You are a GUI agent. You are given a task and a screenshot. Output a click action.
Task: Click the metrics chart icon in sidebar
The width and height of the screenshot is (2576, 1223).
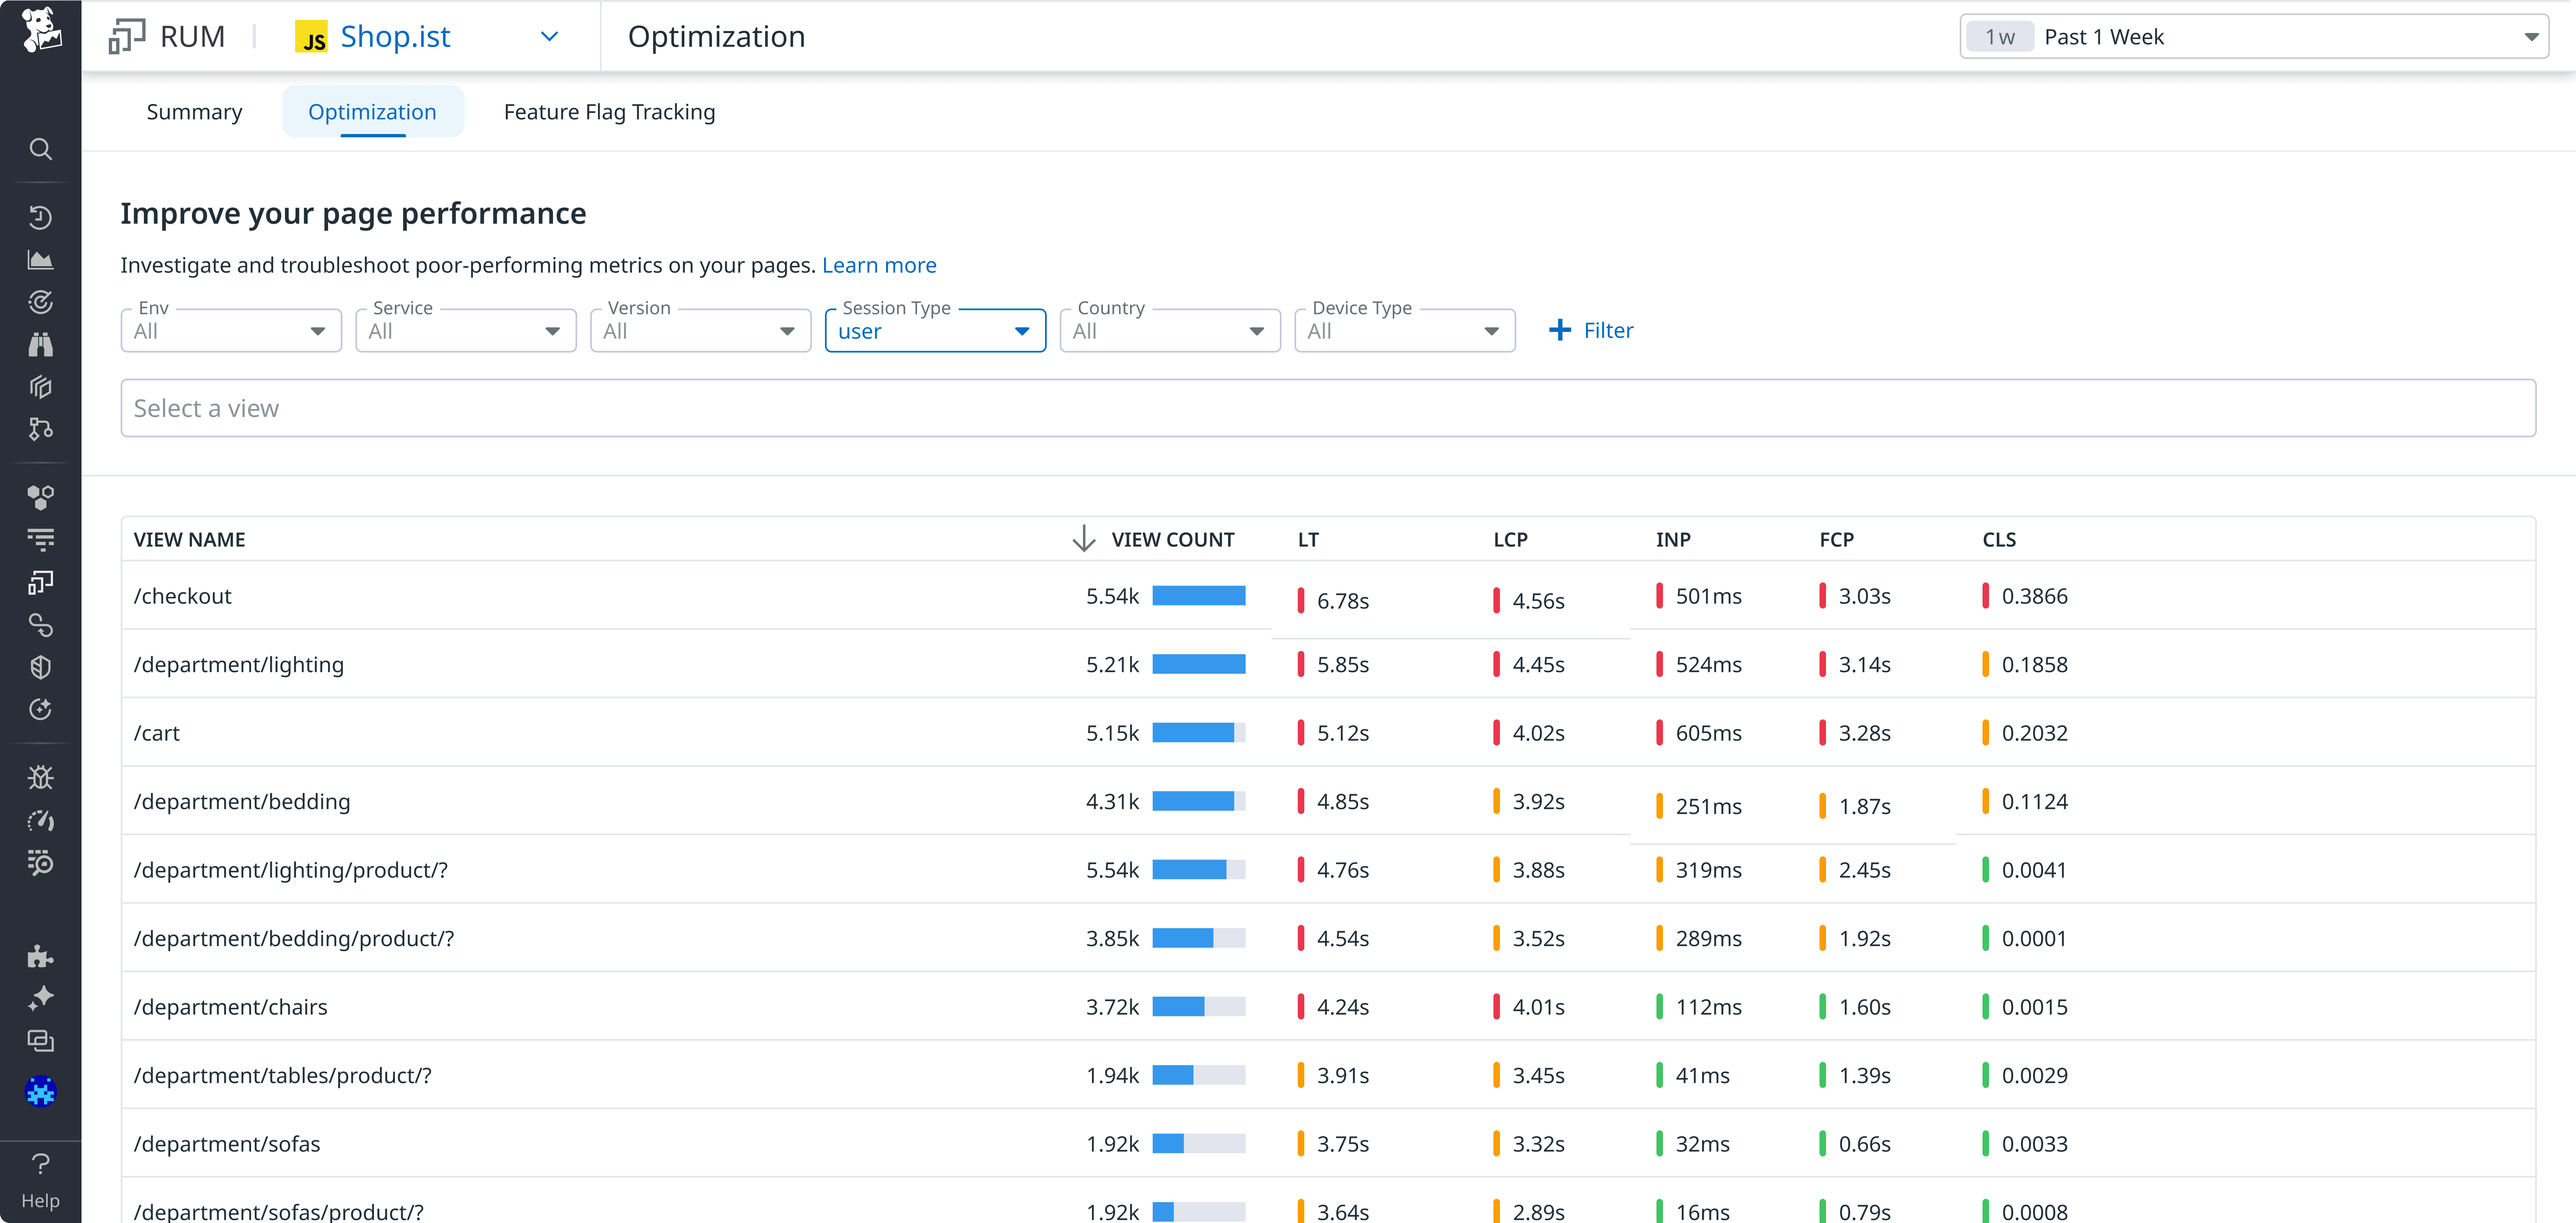pyautogui.click(x=41, y=258)
